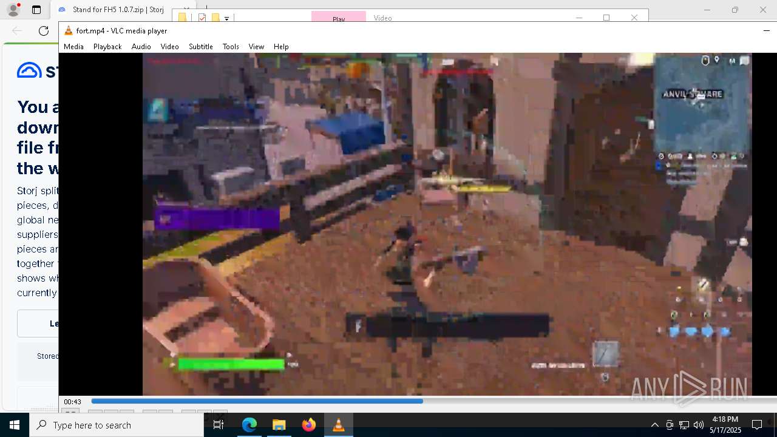The image size is (777, 437).
Task: Open the Media menu in VLC
Action: tap(73, 47)
